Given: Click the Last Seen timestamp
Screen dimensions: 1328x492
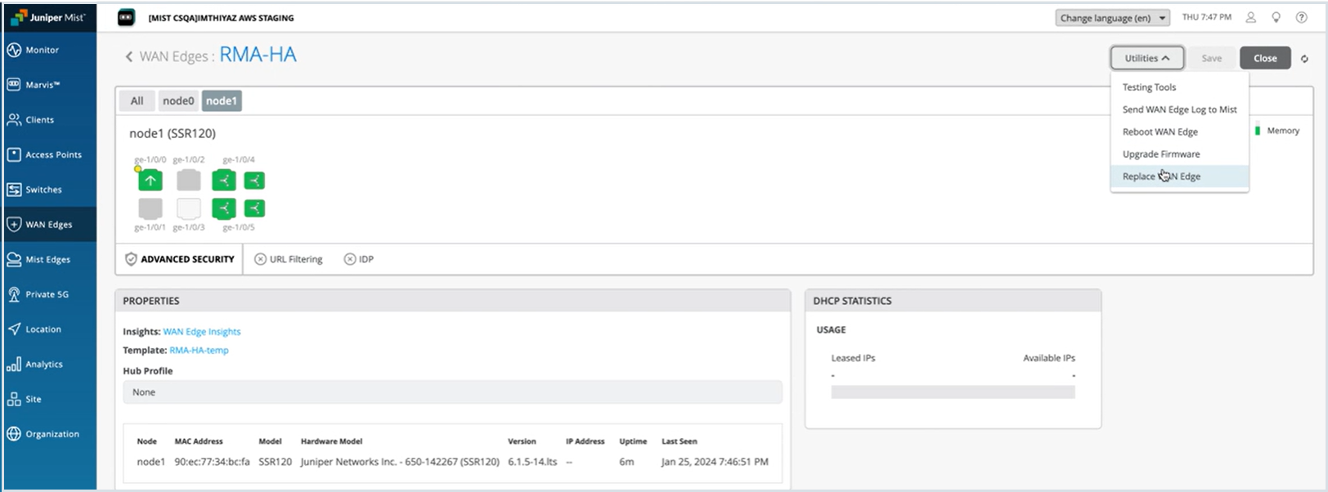Looking at the screenshot, I should 715,462.
